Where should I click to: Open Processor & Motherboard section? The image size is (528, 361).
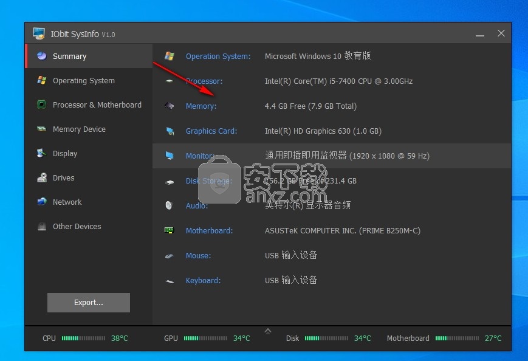(x=89, y=105)
